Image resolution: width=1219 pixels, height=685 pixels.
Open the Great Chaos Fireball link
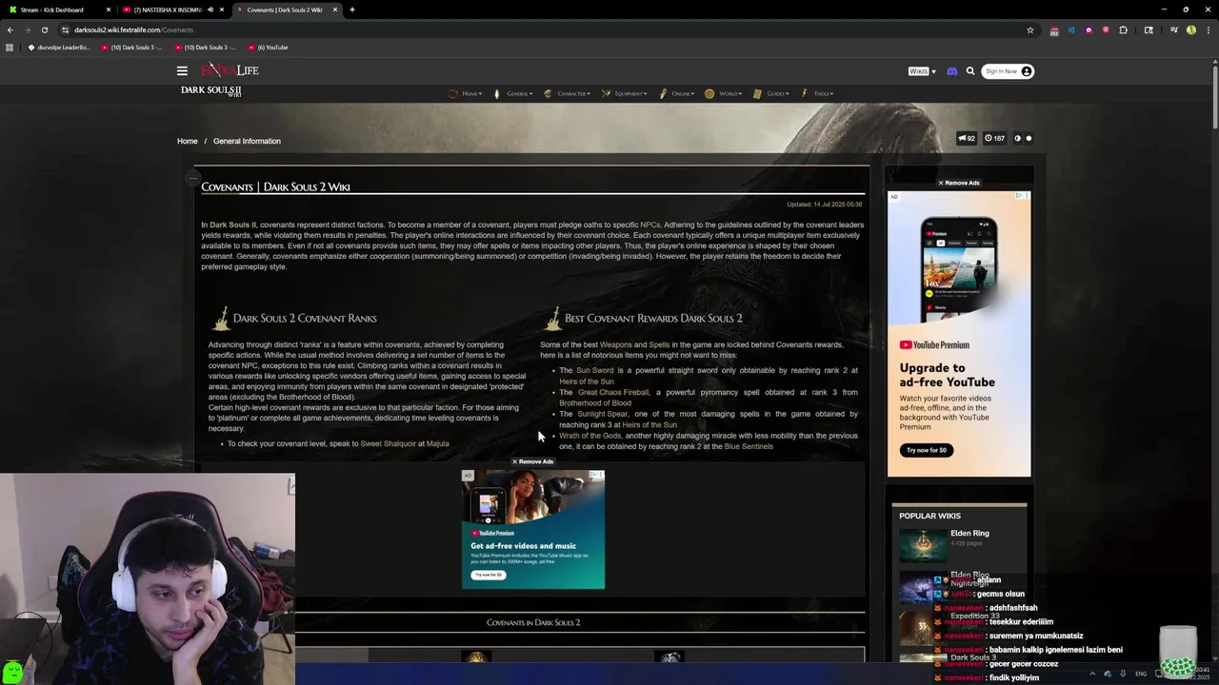click(613, 392)
